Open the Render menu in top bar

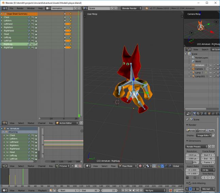click(20, 8)
